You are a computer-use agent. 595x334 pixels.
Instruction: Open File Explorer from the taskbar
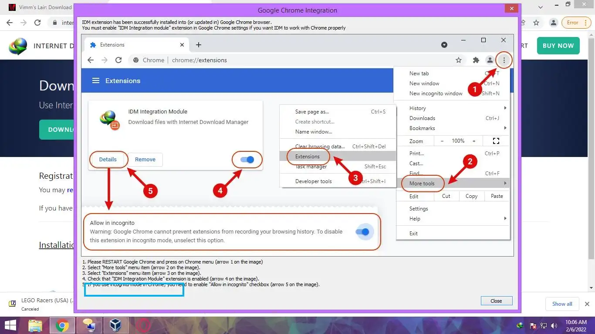click(35, 325)
